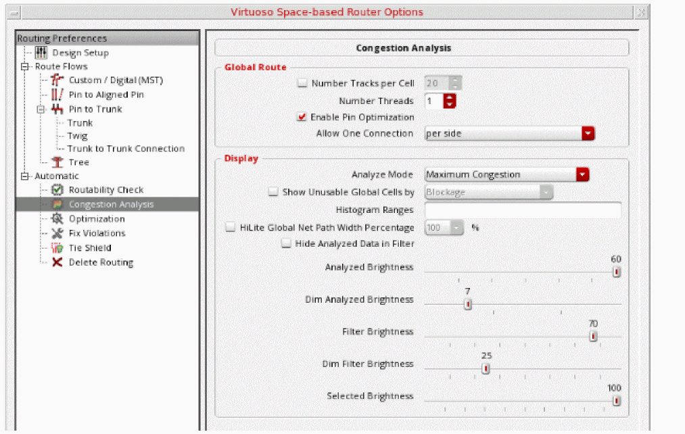Screen dimensions: 685x434
Task: Open window menu button in title bar
Action: click(x=14, y=12)
